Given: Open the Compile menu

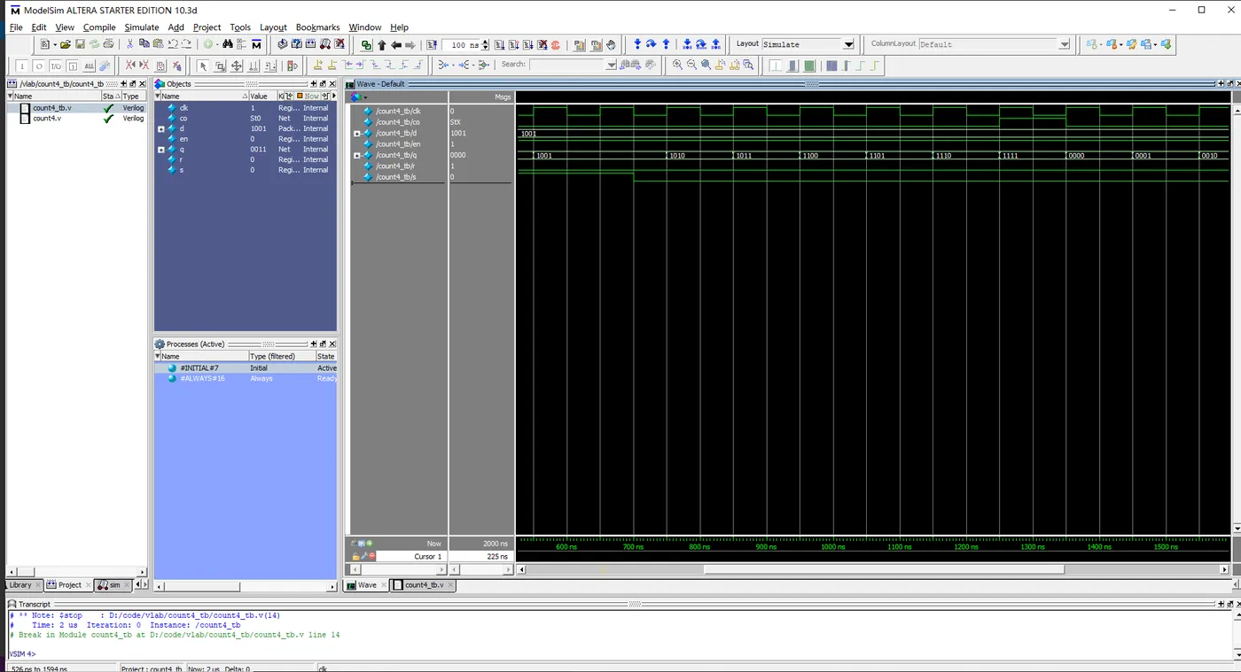Looking at the screenshot, I should click(99, 27).
